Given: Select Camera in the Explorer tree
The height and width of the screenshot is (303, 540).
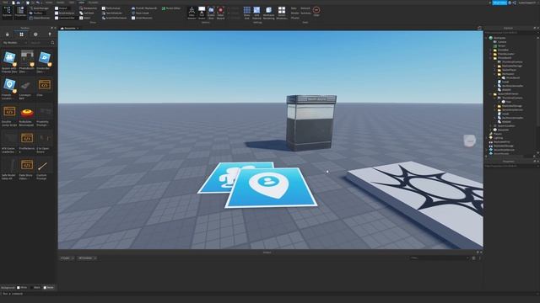Looking at the screenshot, I should [502, 42].
